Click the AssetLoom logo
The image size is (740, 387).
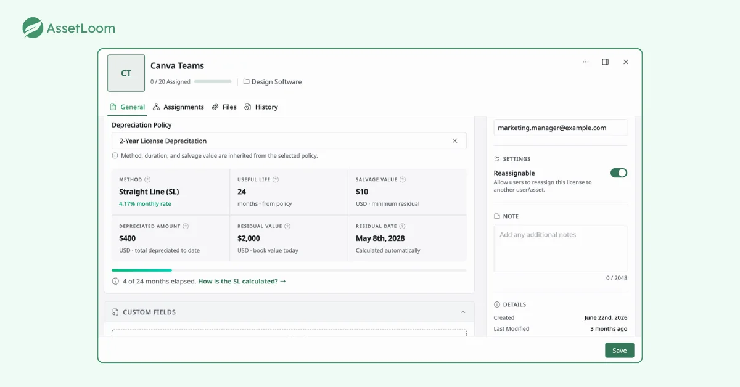[69, 28]
